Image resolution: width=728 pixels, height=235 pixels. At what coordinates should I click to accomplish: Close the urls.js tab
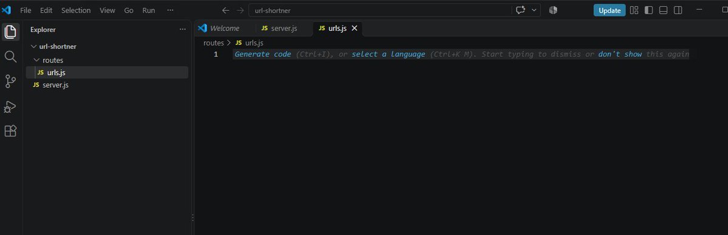point(354,28)
